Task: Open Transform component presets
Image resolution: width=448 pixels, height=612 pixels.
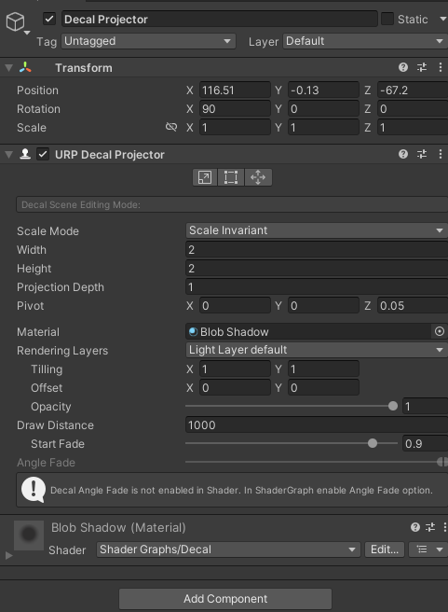Action: pyautogui.click(x=422, y=67)
